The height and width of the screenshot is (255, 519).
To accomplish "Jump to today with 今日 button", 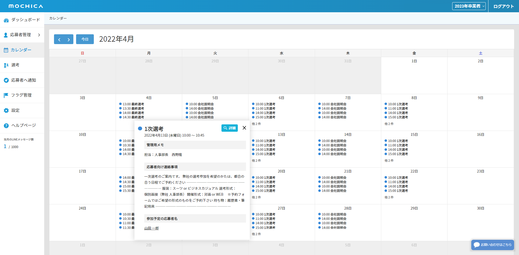I will 85,39.
